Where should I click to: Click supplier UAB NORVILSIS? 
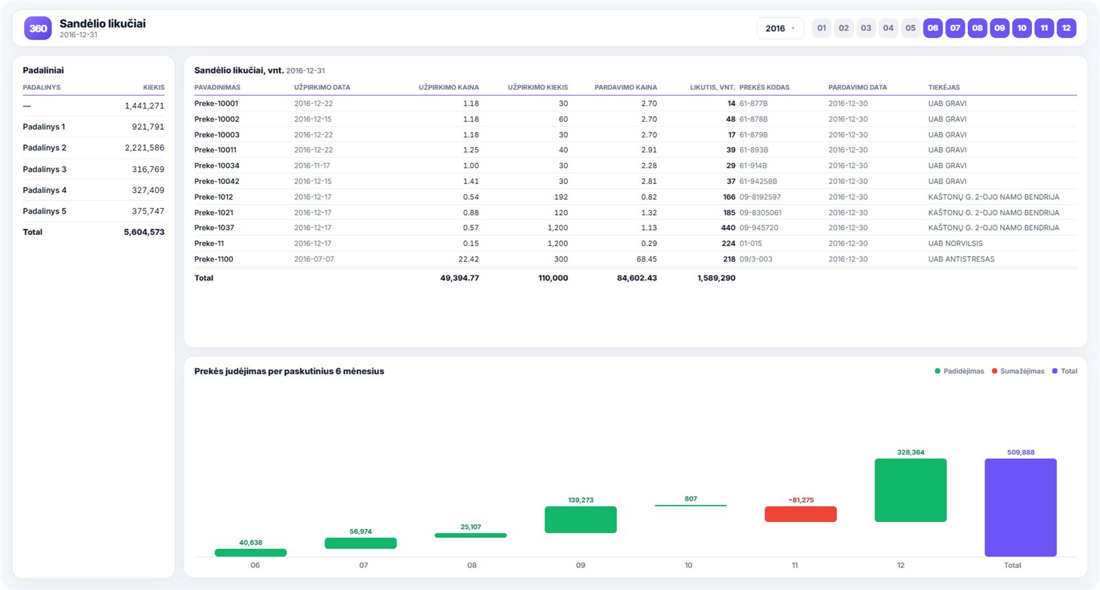(x=955, y=244)
